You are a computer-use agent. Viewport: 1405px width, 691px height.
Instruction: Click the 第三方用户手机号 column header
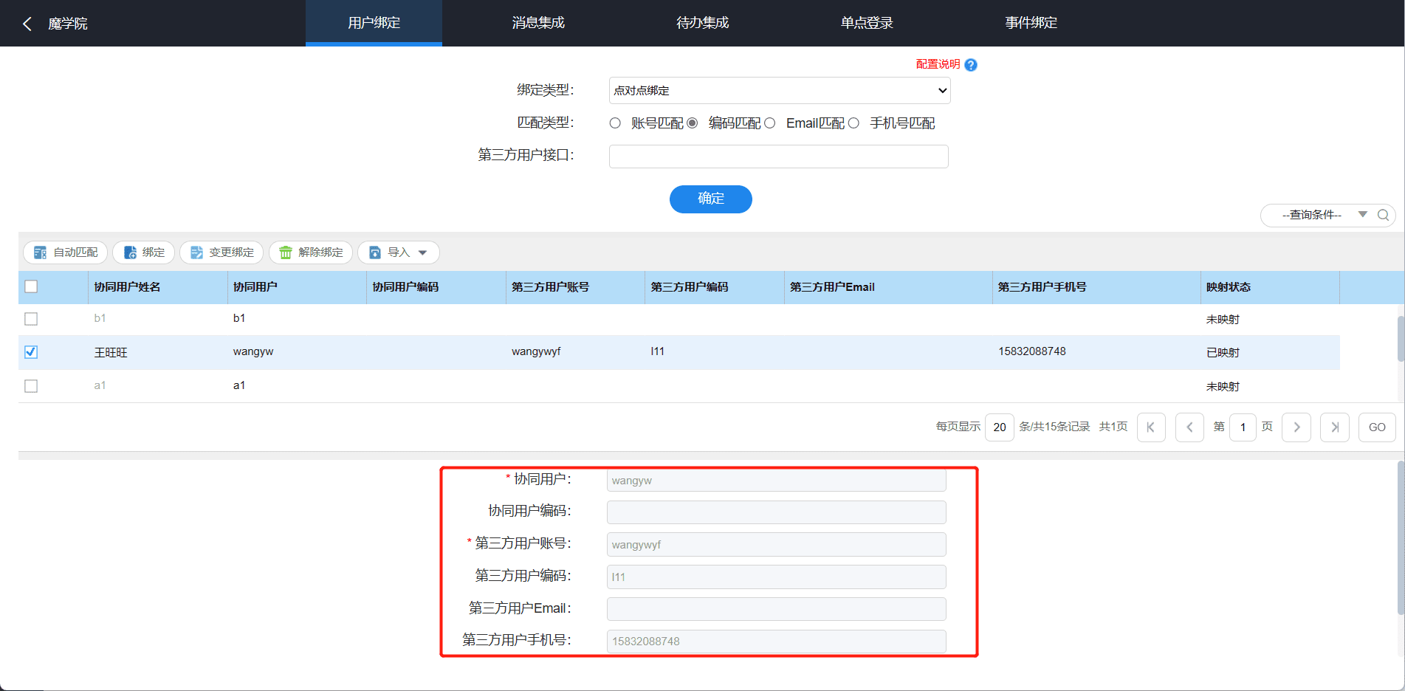coord(1096,287)
